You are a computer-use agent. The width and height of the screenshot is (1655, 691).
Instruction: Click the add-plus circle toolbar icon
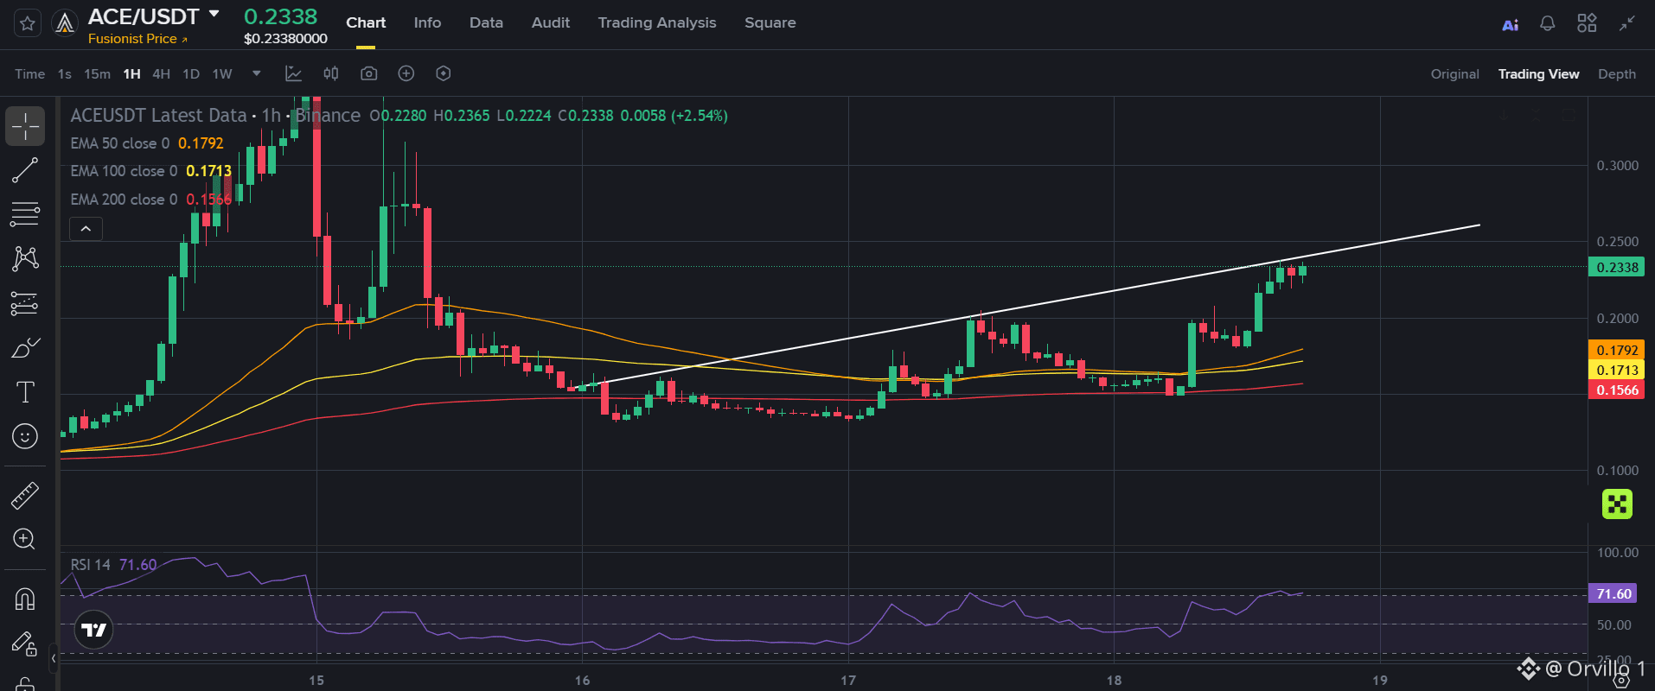[406, 73]
